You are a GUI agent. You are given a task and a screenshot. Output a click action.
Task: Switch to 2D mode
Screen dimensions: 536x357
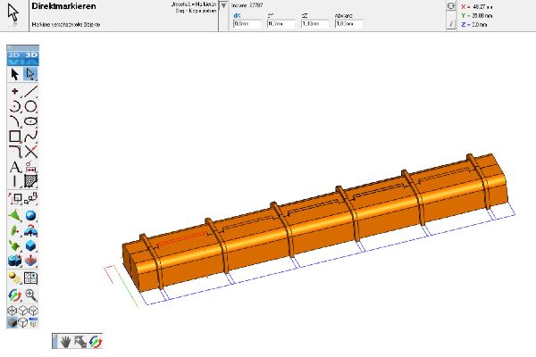(x=13, y=55)
